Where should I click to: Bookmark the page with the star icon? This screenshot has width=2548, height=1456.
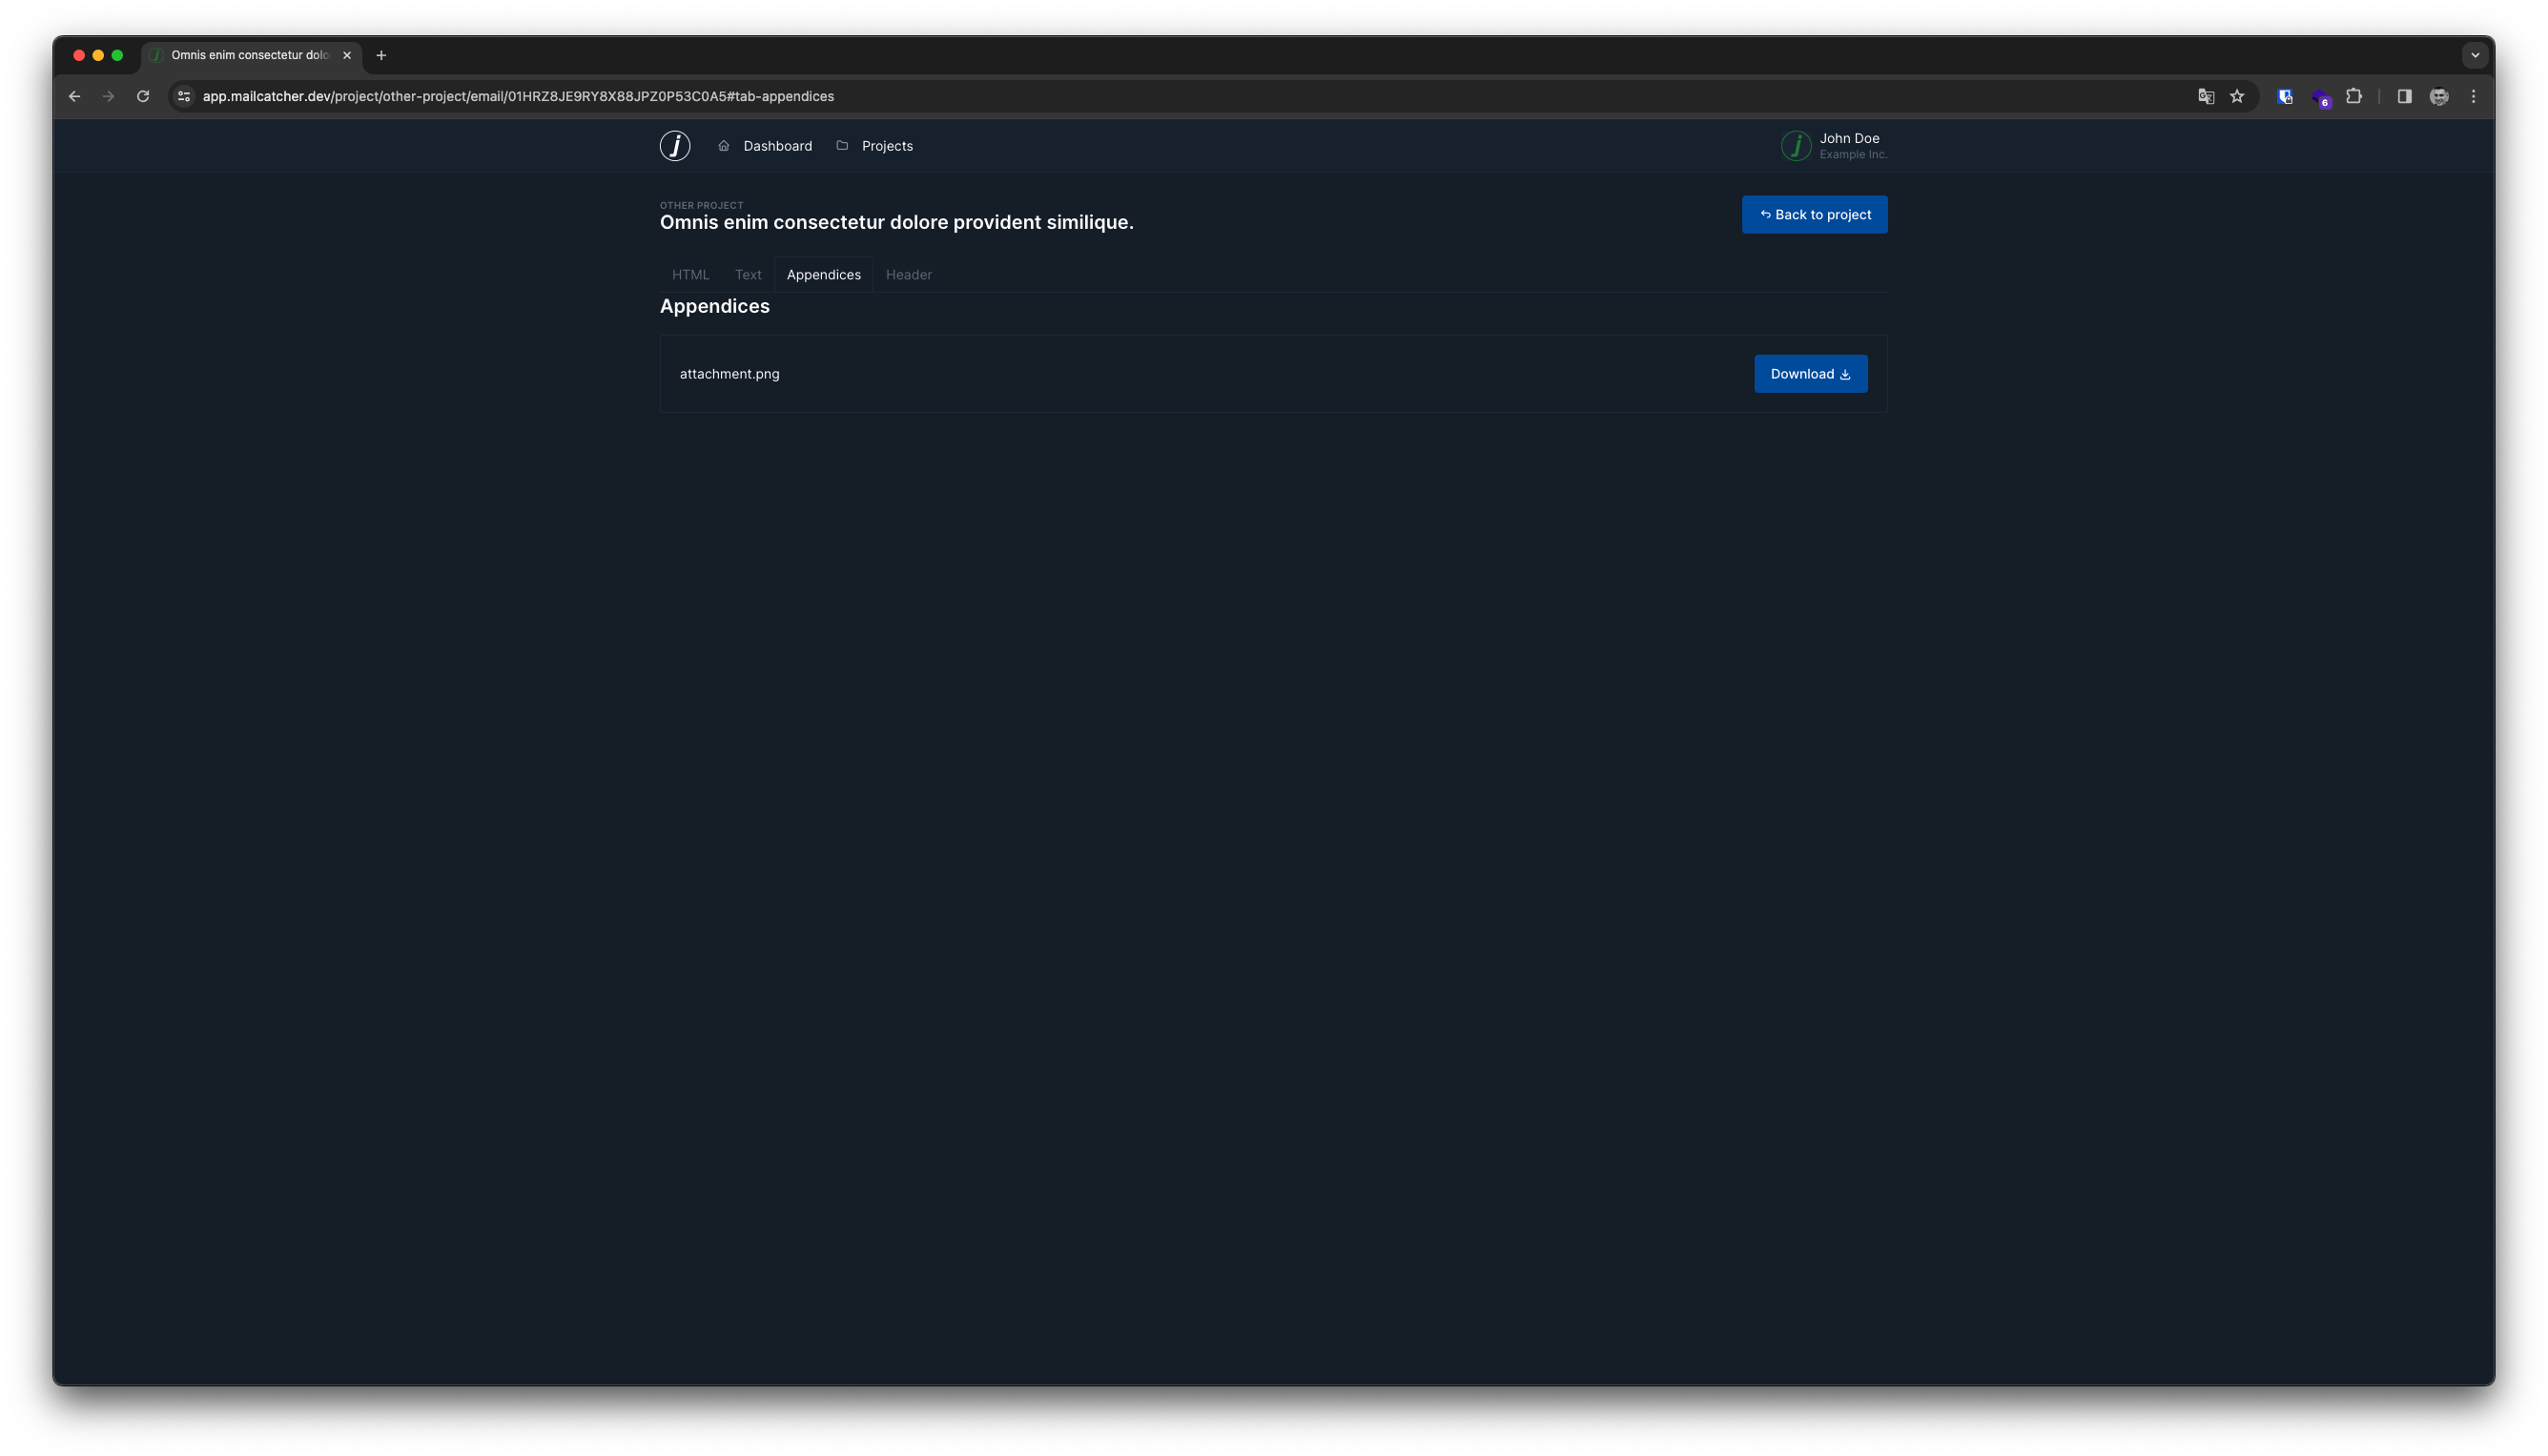(x=2237, y=97)
